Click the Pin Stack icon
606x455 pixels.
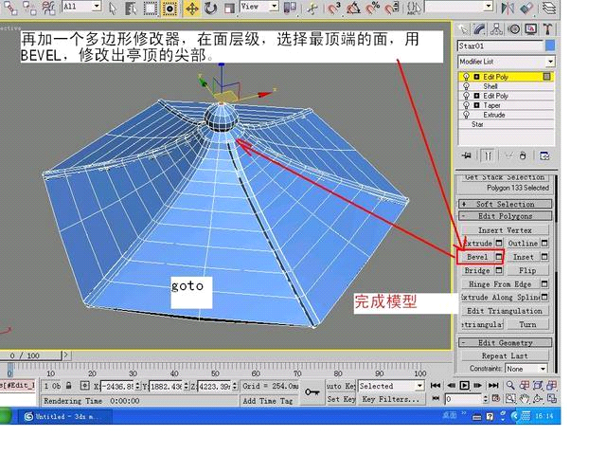(467, 155)
